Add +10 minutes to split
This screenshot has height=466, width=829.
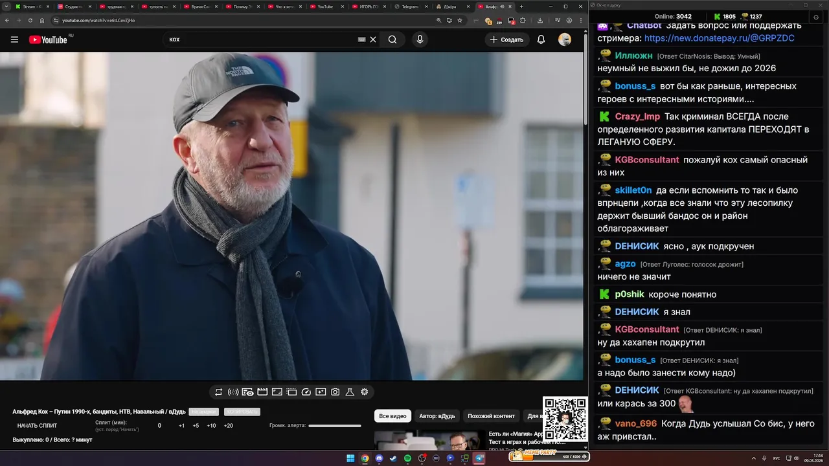(x=211, y=426)
